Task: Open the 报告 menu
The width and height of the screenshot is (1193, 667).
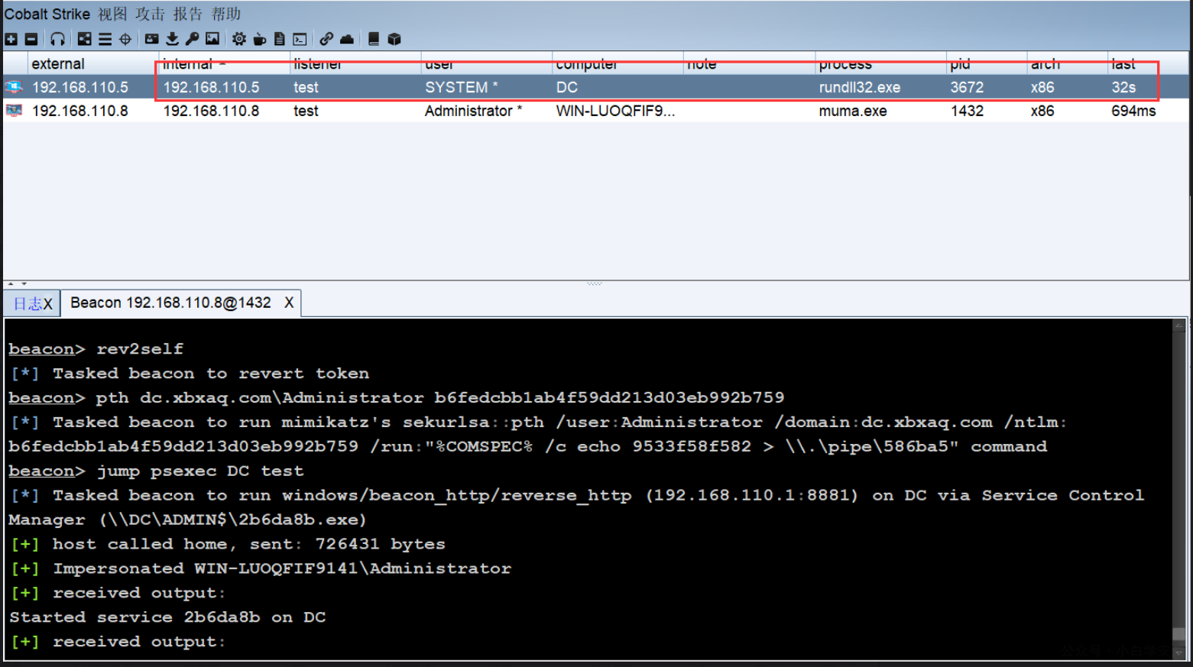Action: (x=187, y=14)
